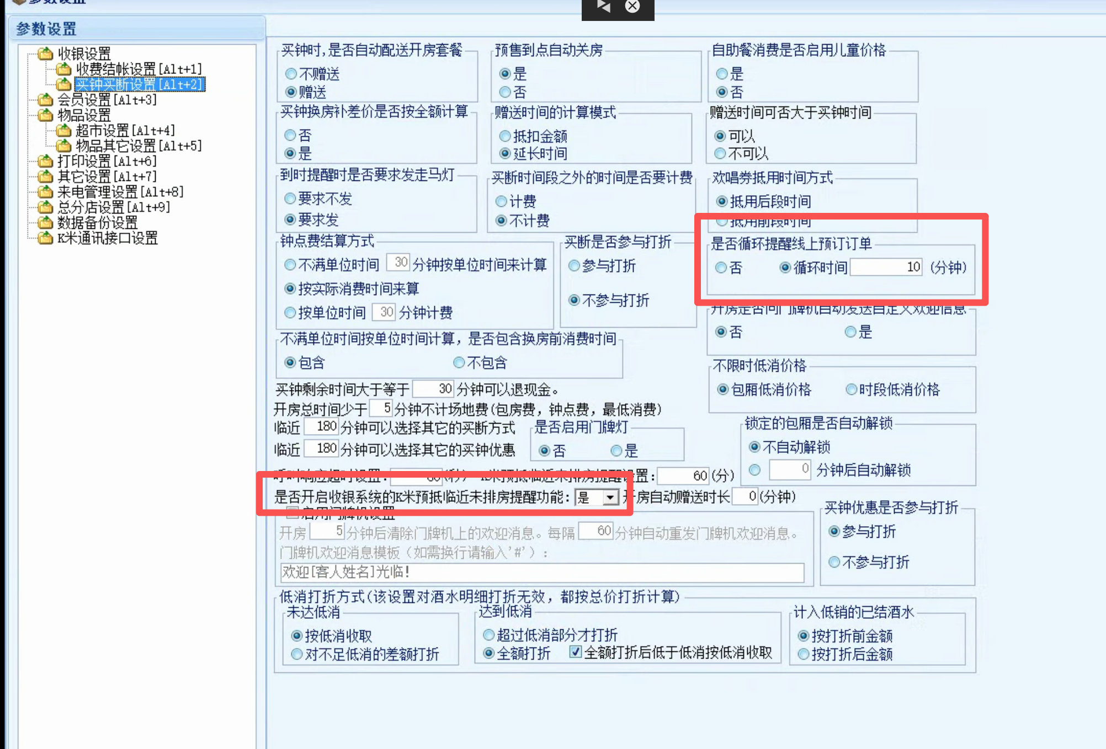Click the 来电管理设置 folder icon
The height and width of the screenshot is (749, 1106).
45,192
